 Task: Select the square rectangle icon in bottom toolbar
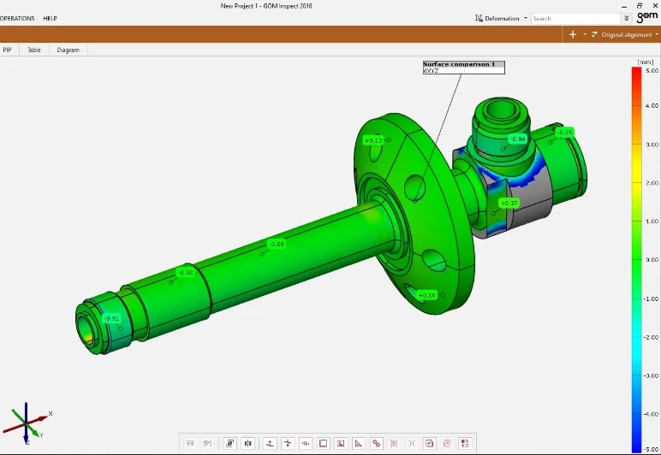click(x=323, y=443)
